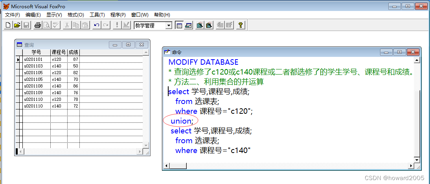Click the New file toolbar icon

point(8,25)
